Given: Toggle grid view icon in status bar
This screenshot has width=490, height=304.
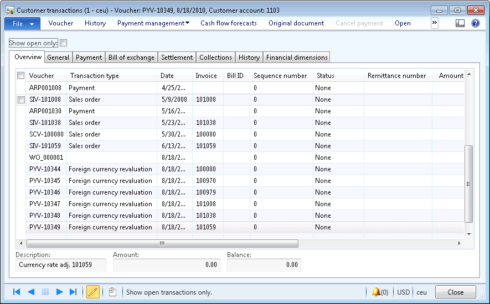Looking at the screenshot, I should pyautogui.click(x=45, y=292).
